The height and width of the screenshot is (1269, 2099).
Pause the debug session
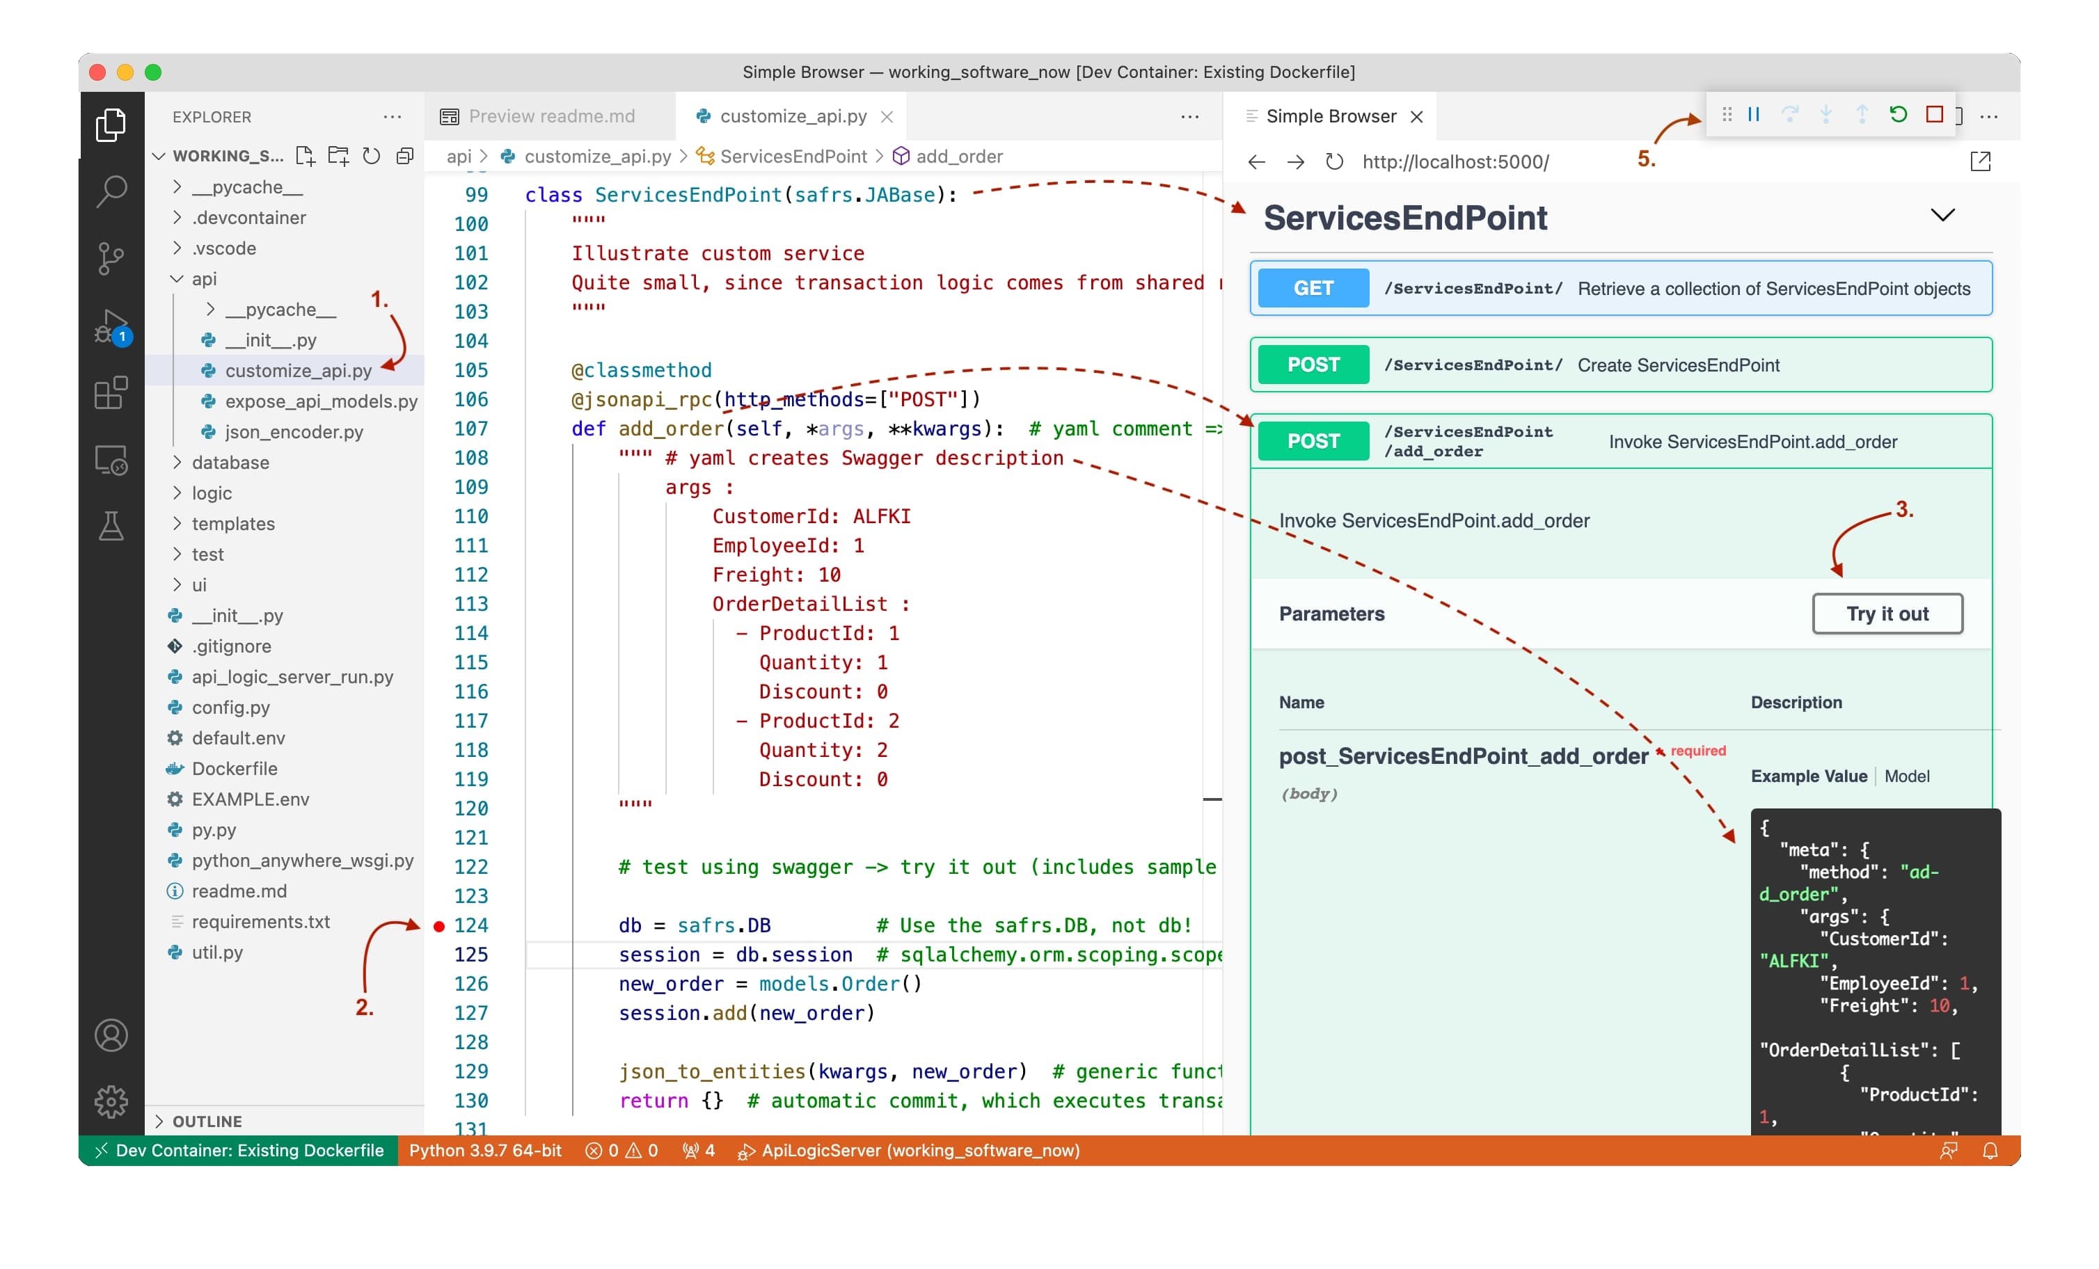[x=1754, y=114]
